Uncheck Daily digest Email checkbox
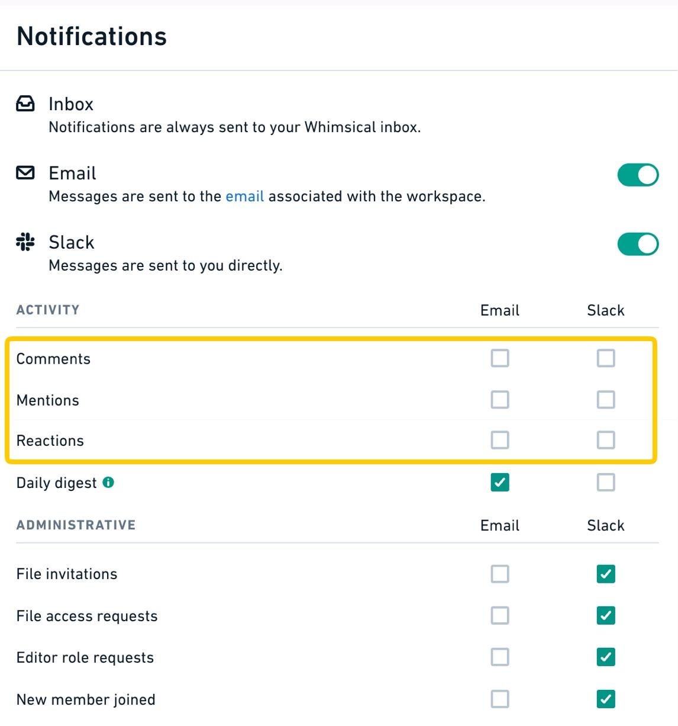The width and height of the screenshot is (678, 726). 500,483
